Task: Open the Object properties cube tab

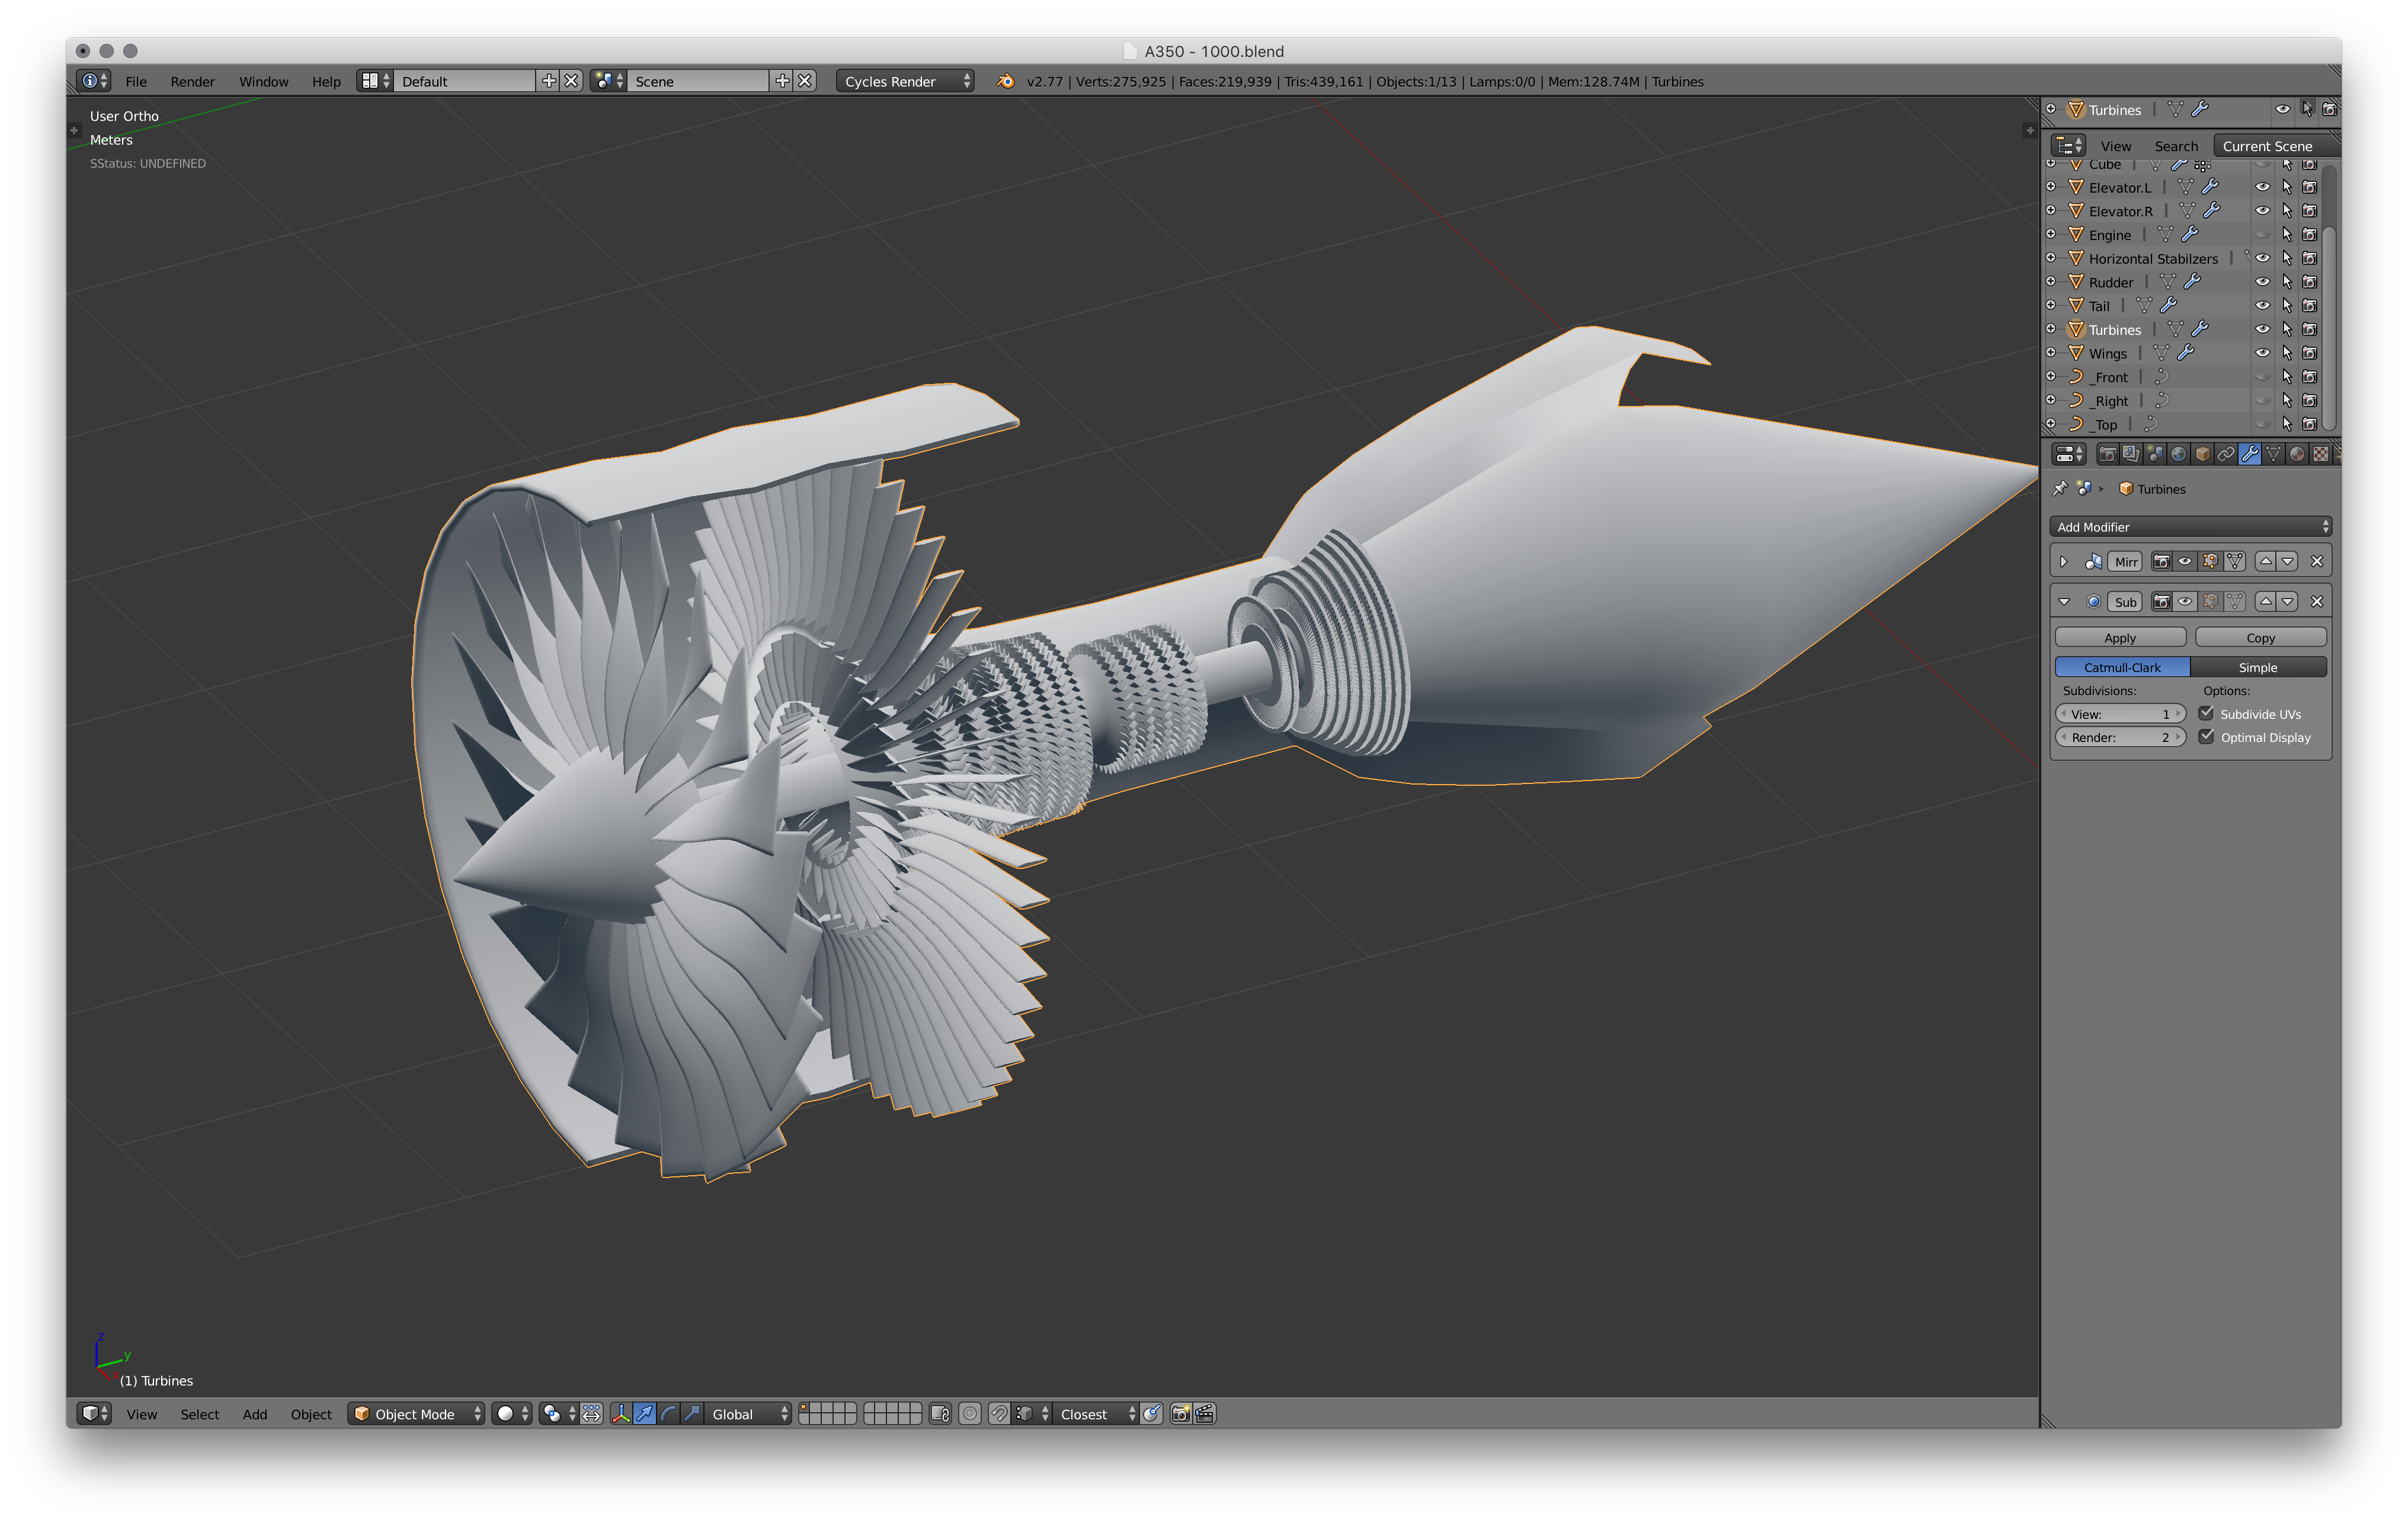Action: [x=2202, y=454]
